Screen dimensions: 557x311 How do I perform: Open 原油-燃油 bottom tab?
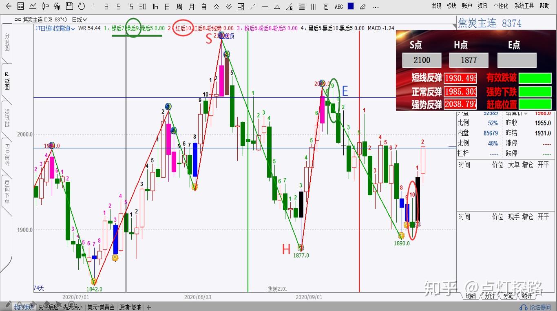coord(130,307)
